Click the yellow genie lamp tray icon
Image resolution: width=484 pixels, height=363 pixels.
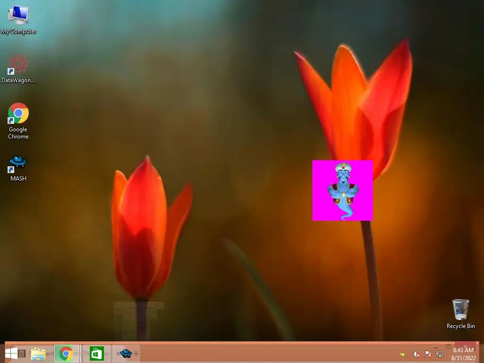[403, 354]
